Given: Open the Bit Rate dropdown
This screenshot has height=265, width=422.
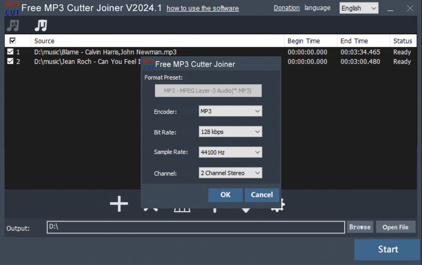Looking at the screenshot, I should click(230, 132).
